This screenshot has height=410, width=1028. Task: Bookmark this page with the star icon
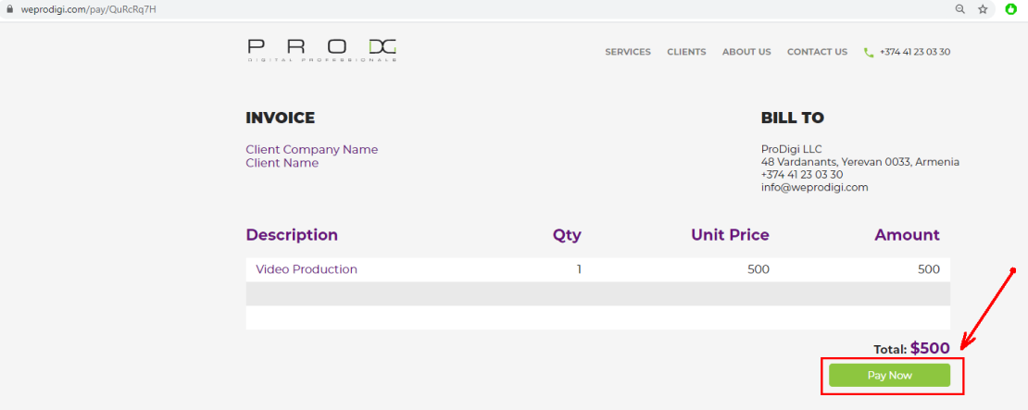(x=984, y=9)
